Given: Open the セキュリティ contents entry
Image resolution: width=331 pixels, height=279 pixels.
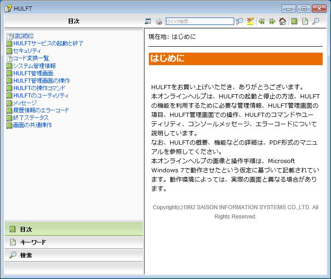Looking at the screenshot, I should pyautogui.click(x=27, y=51).
